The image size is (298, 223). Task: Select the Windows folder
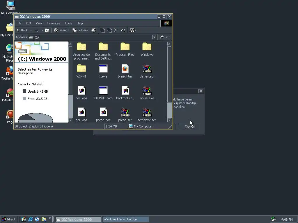147,49
